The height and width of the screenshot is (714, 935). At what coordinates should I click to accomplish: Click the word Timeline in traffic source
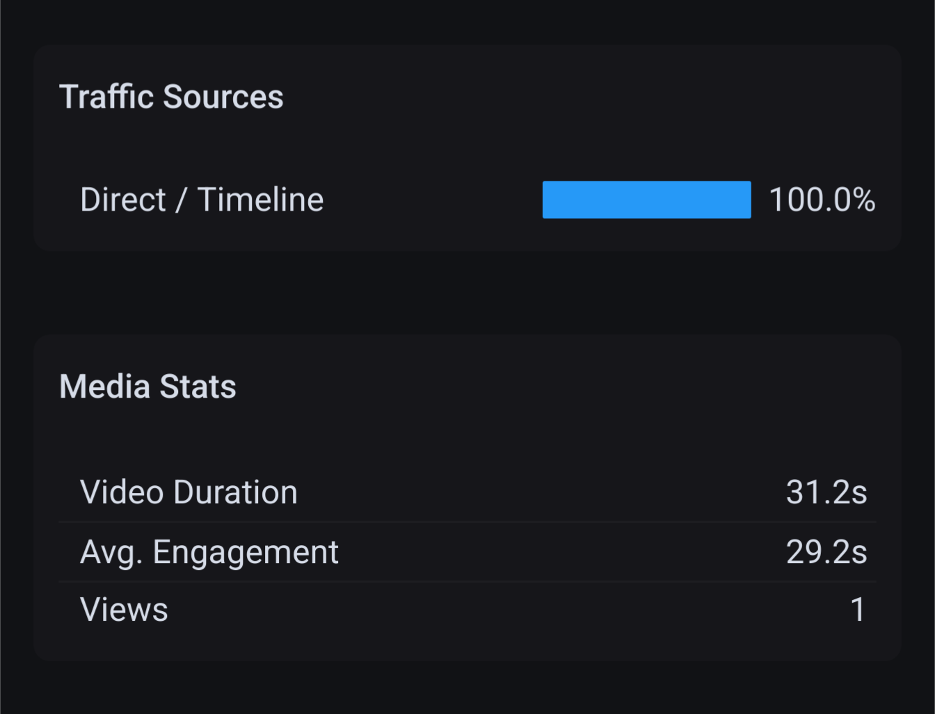(x=261, y=200)
